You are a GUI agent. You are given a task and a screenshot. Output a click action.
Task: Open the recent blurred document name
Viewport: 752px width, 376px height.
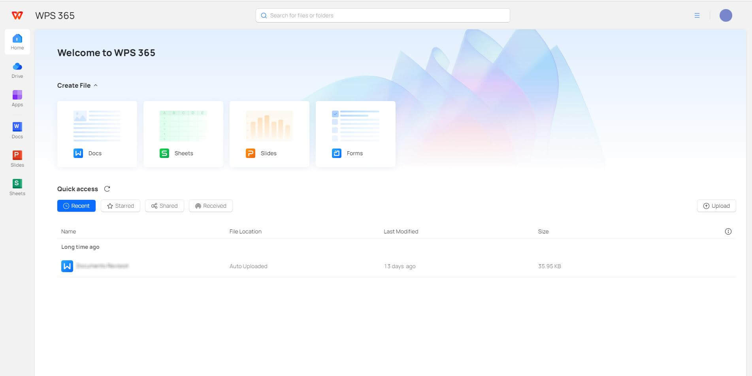click(102, 266)
